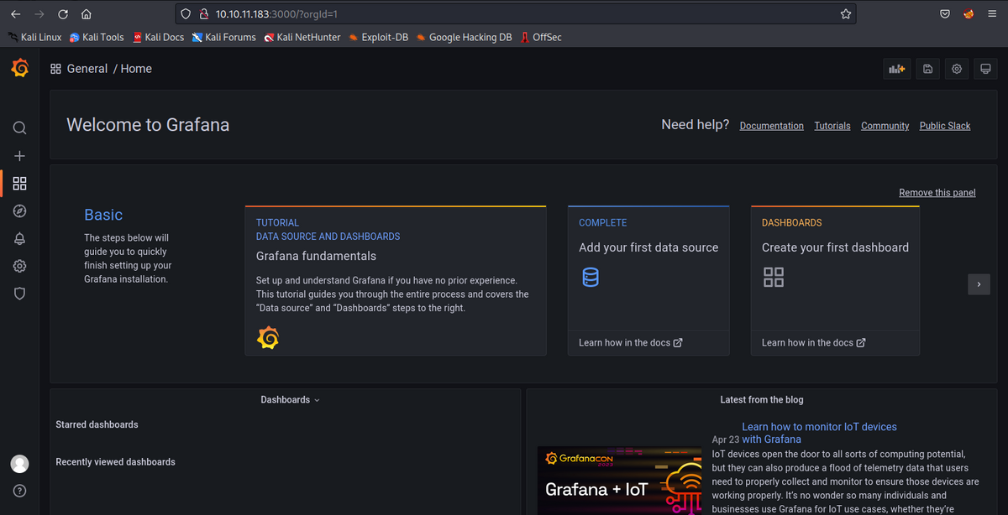Open the Configuration gear in sidebar
The image size is (1008, 515).
click(19, 266)
